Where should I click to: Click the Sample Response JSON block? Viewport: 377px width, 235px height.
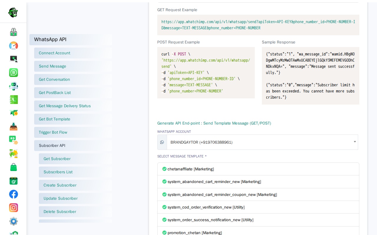pos(310,76)
